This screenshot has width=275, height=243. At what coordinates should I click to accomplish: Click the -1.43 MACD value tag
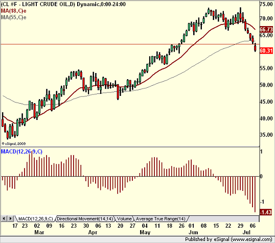266,212
